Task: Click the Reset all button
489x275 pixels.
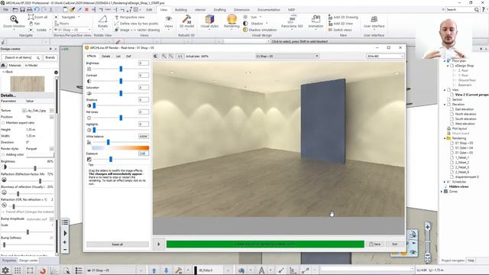Action: tap(117, 244)
